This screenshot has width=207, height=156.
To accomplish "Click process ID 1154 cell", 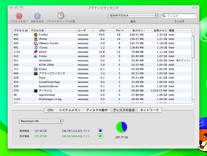I will pos(17,52).
